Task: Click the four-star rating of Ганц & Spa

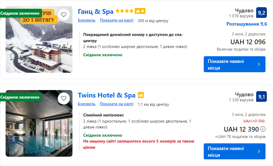Action: click(x=125, y=11)
